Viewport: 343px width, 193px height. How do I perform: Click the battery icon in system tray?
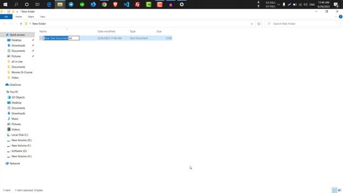[x=295, y=4]
